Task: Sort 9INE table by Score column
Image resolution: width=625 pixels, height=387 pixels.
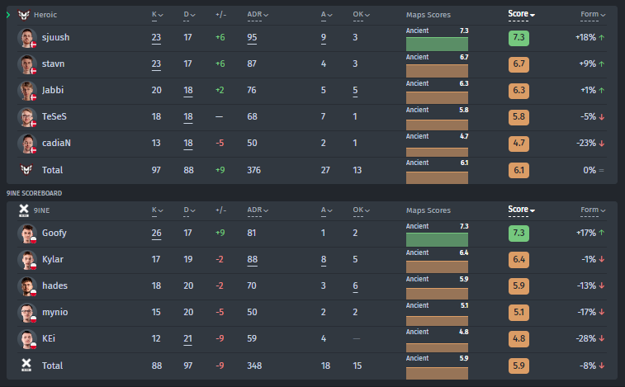Action: pos(521,210)
